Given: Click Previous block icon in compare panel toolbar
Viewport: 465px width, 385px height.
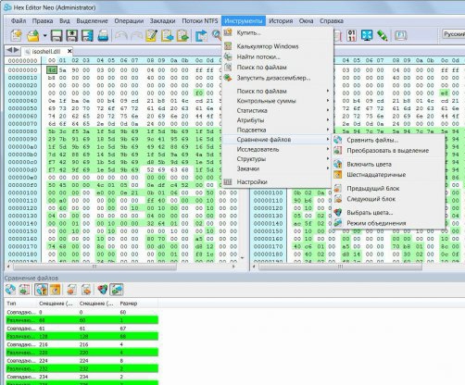Looking at the screenshot, I should 72,290.
